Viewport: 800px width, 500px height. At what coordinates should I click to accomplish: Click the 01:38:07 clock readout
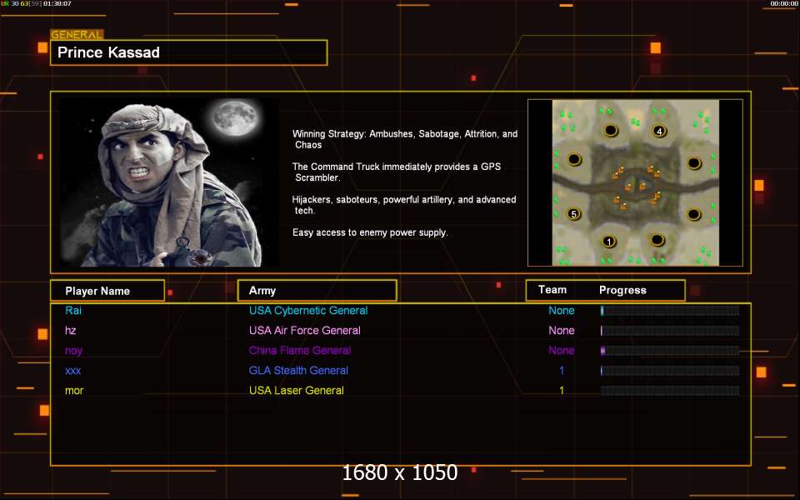57,3
